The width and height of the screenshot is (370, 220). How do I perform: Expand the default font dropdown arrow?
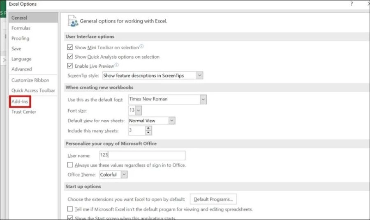coord(203,99)
